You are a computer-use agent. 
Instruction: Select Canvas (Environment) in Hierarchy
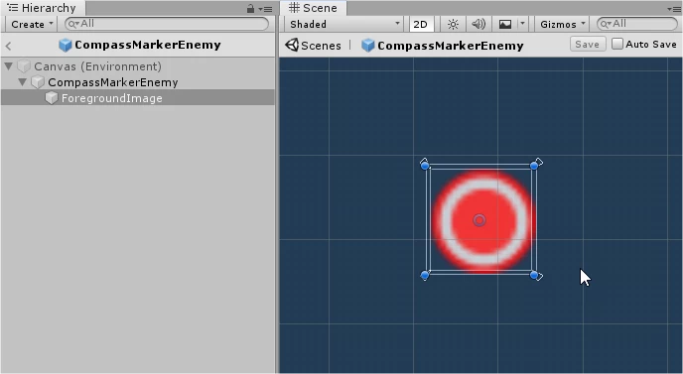97,66
